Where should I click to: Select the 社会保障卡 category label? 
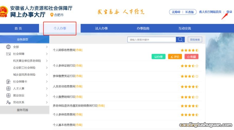point(20,82)
